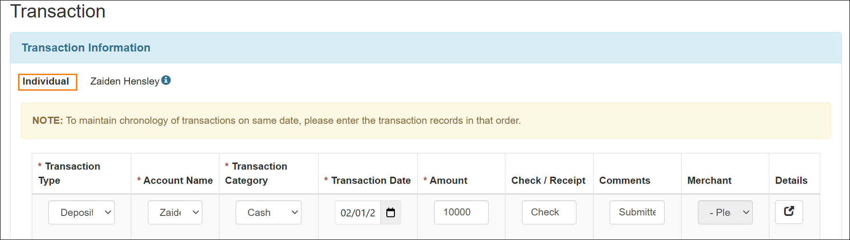
Task: Click the Merchant column header
Action: coord(709,180)
